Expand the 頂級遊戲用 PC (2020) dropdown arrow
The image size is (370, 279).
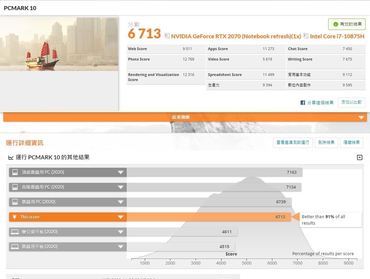click(121, 172)
